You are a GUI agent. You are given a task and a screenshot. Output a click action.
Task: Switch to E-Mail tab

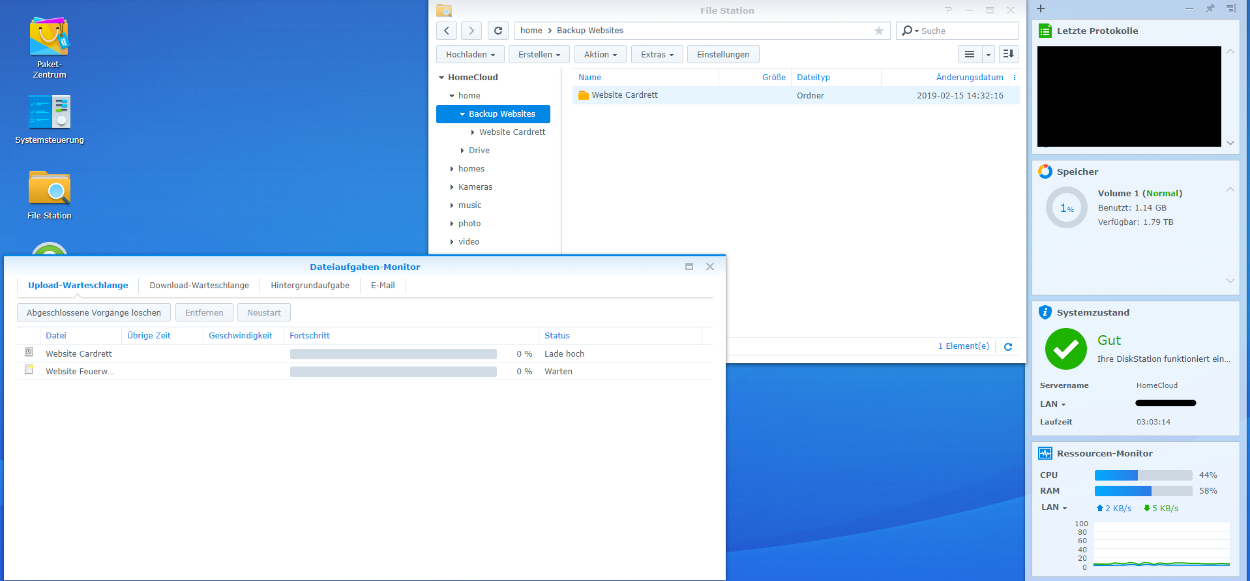point(383,286)
